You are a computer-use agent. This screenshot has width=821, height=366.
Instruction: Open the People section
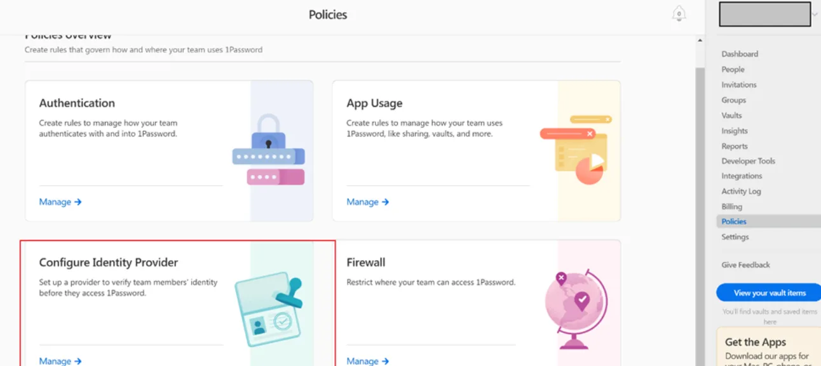click(733, 69)
